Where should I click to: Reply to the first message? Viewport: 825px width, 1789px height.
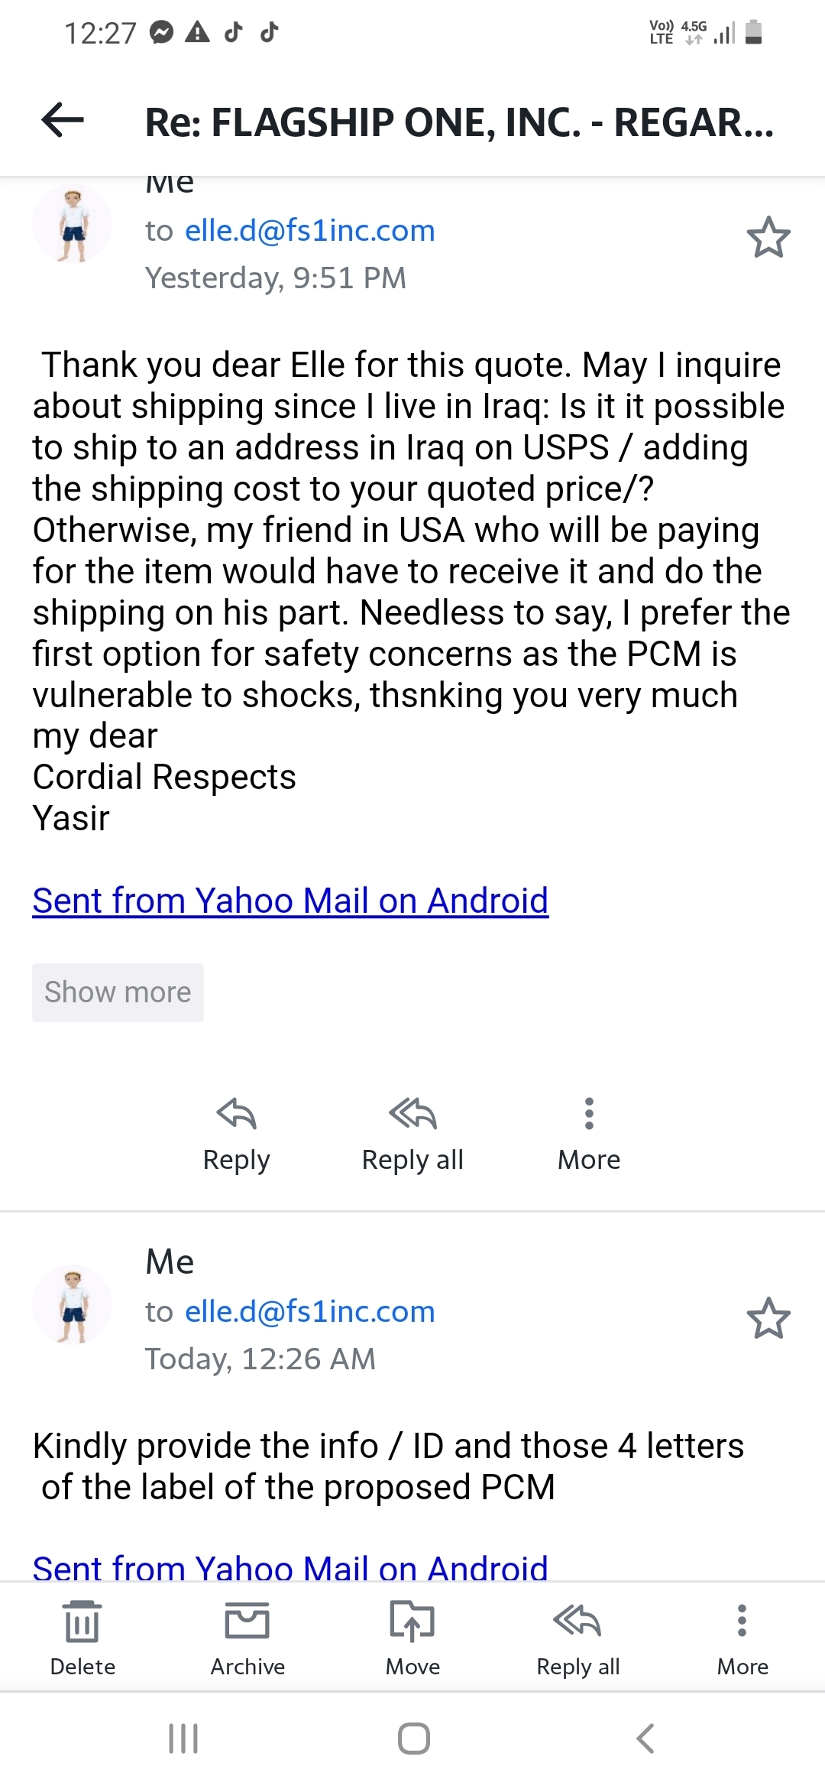tap(236, 1134)
